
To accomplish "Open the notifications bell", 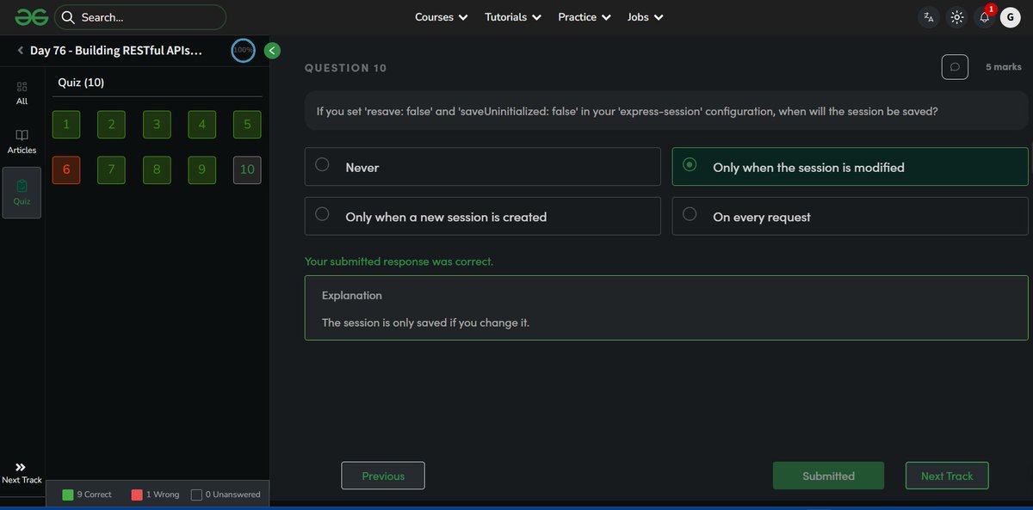I will click(x=985, y=17).
